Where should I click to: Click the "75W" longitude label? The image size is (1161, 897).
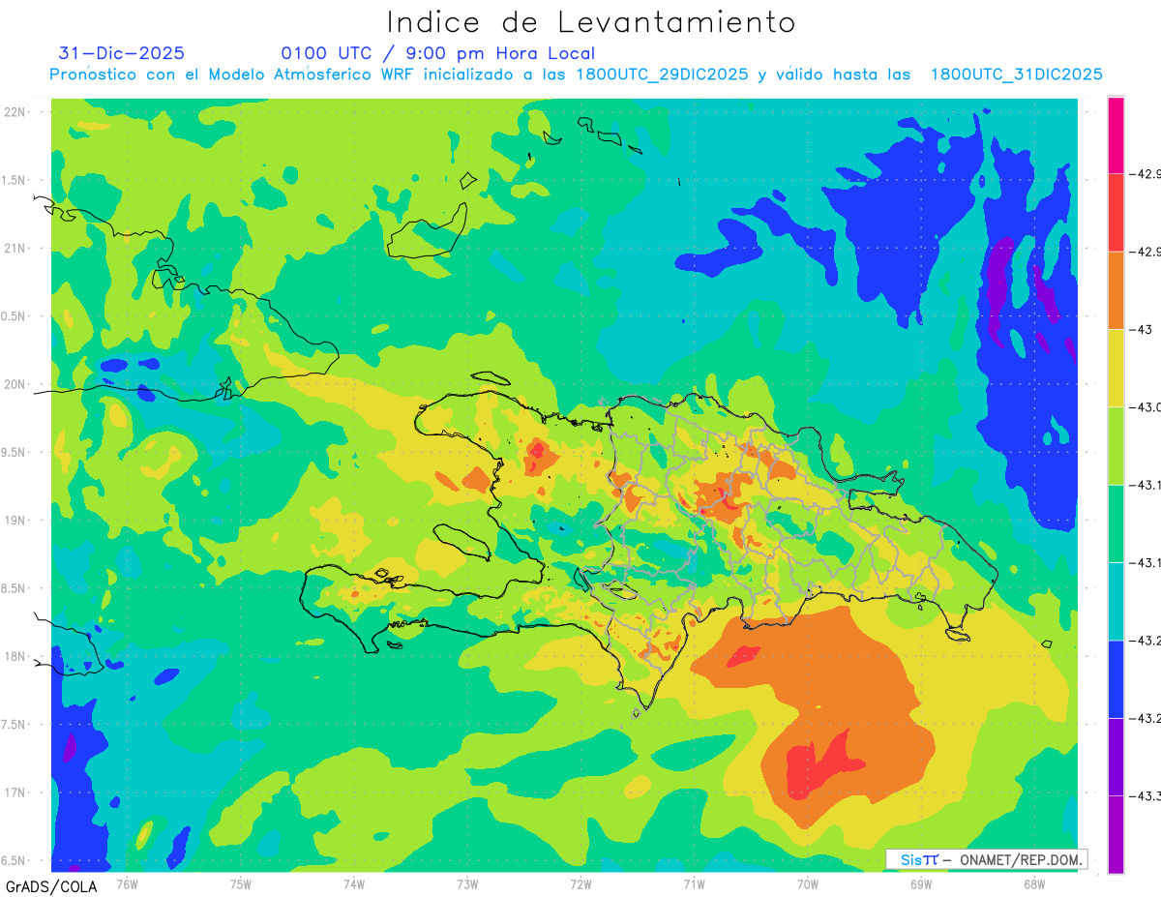pos(241,883)
